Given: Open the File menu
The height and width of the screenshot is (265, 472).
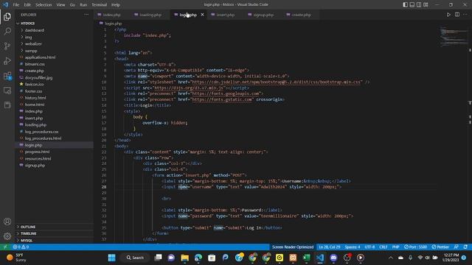Looking at the screenshot, I should click(16, 4).
